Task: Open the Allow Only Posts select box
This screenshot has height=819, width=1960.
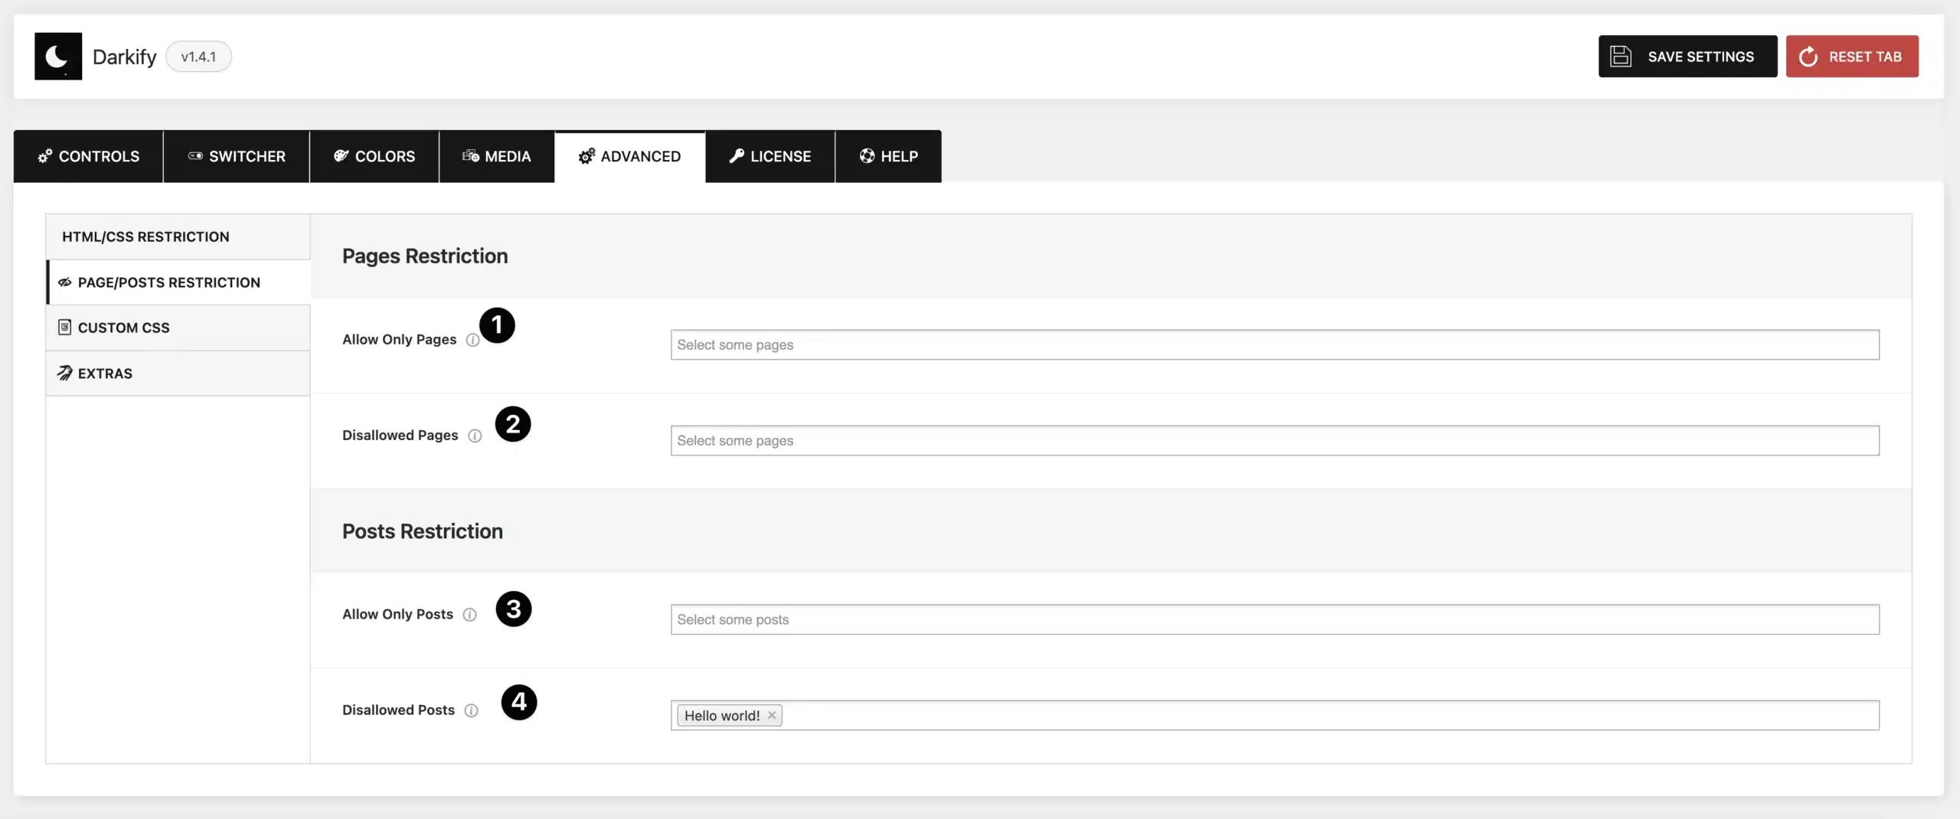Action: pyautogui.click(x=1274, y=620)
